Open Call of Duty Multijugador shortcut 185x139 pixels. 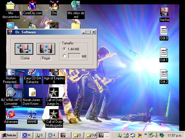click(x=54, y=114)
